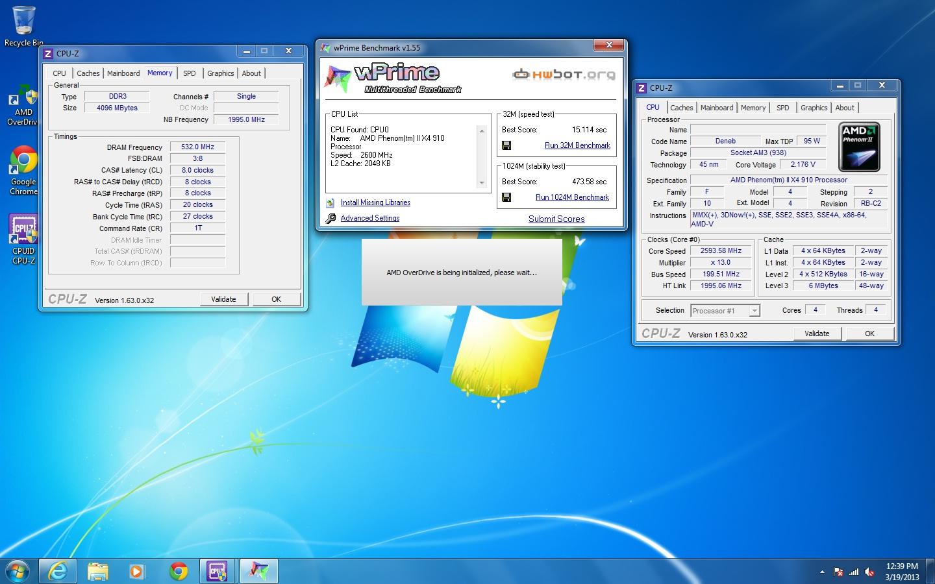Switch to CPU tab in left CPU-Z
935x584 pixels.
pos(59,73)
